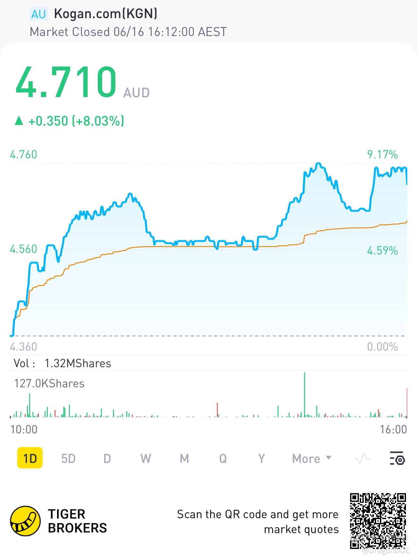Tap the Kogan.com(KGN) stock title
417x560 pixels.
(x=106, y=14)
